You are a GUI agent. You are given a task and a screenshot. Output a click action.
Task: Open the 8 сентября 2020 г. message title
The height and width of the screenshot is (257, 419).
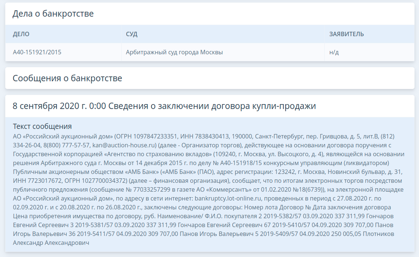point(164,106)
